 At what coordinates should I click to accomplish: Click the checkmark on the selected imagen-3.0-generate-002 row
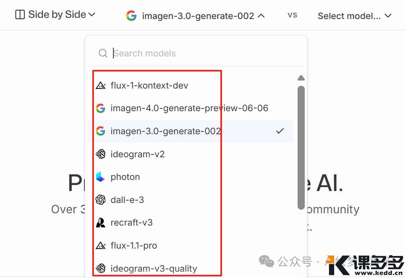[x=280, y=131]
